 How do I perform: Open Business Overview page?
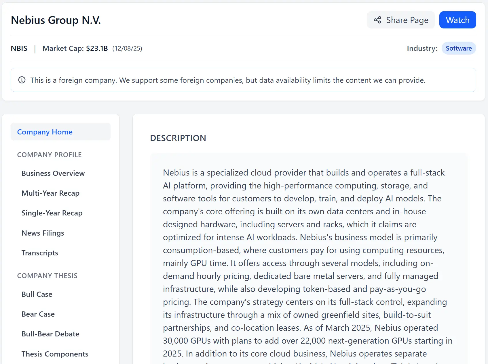53,173
